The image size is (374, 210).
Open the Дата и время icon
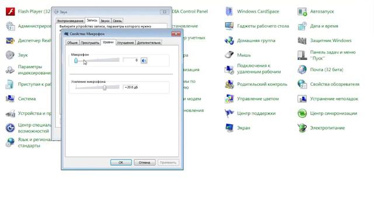tap(302, 26)
